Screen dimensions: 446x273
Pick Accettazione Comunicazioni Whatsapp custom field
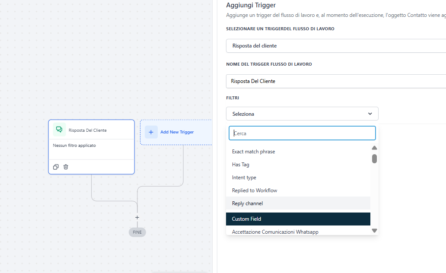click(275, 232)
